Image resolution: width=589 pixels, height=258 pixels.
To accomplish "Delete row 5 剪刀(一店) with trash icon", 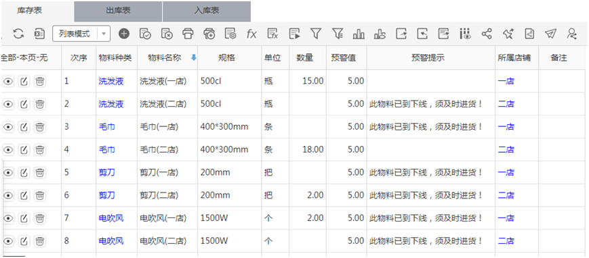I will 40,173.
